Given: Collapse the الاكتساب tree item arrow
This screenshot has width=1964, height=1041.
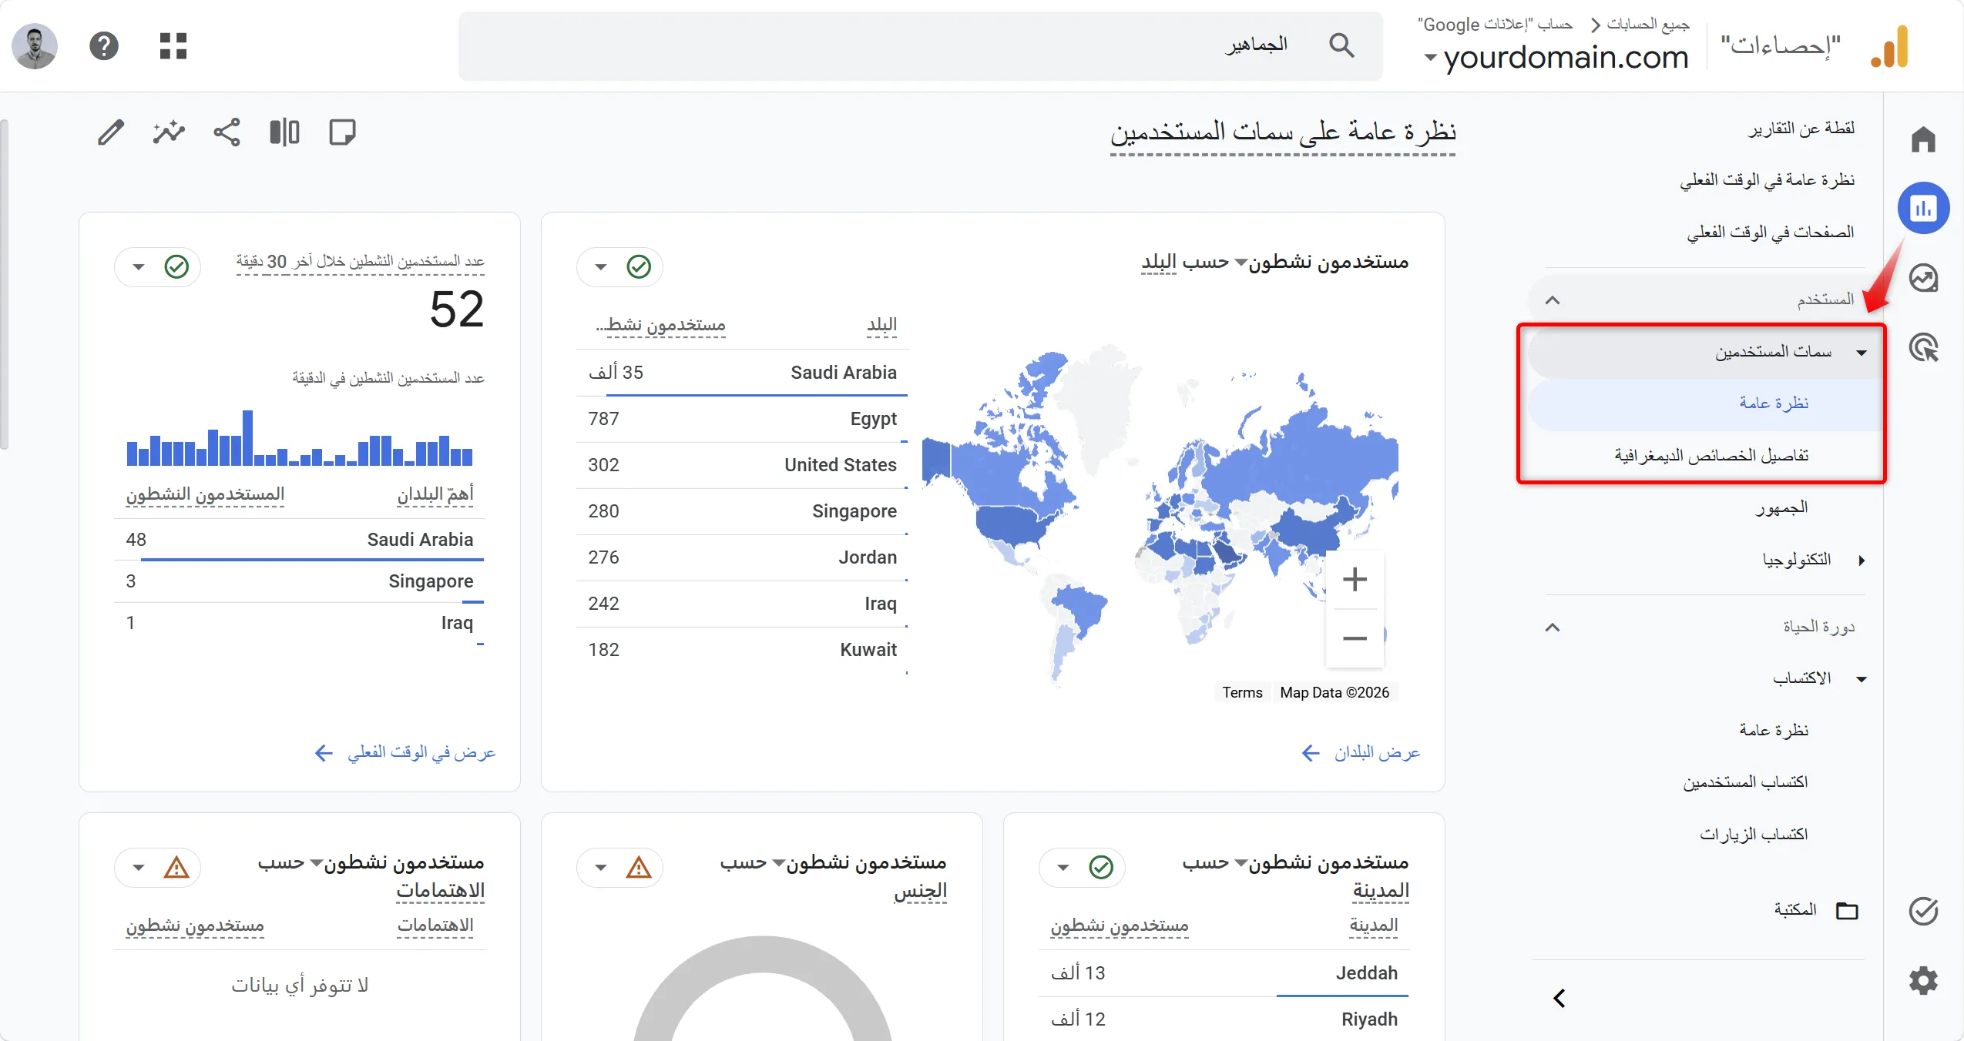Looking at the screenshot, I should 1862,679.
